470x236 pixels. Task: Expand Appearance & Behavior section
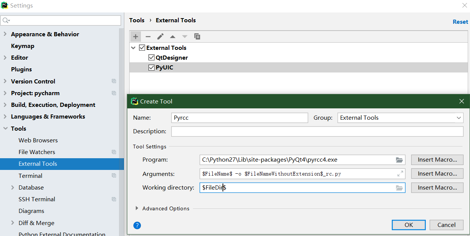[5, 34]
